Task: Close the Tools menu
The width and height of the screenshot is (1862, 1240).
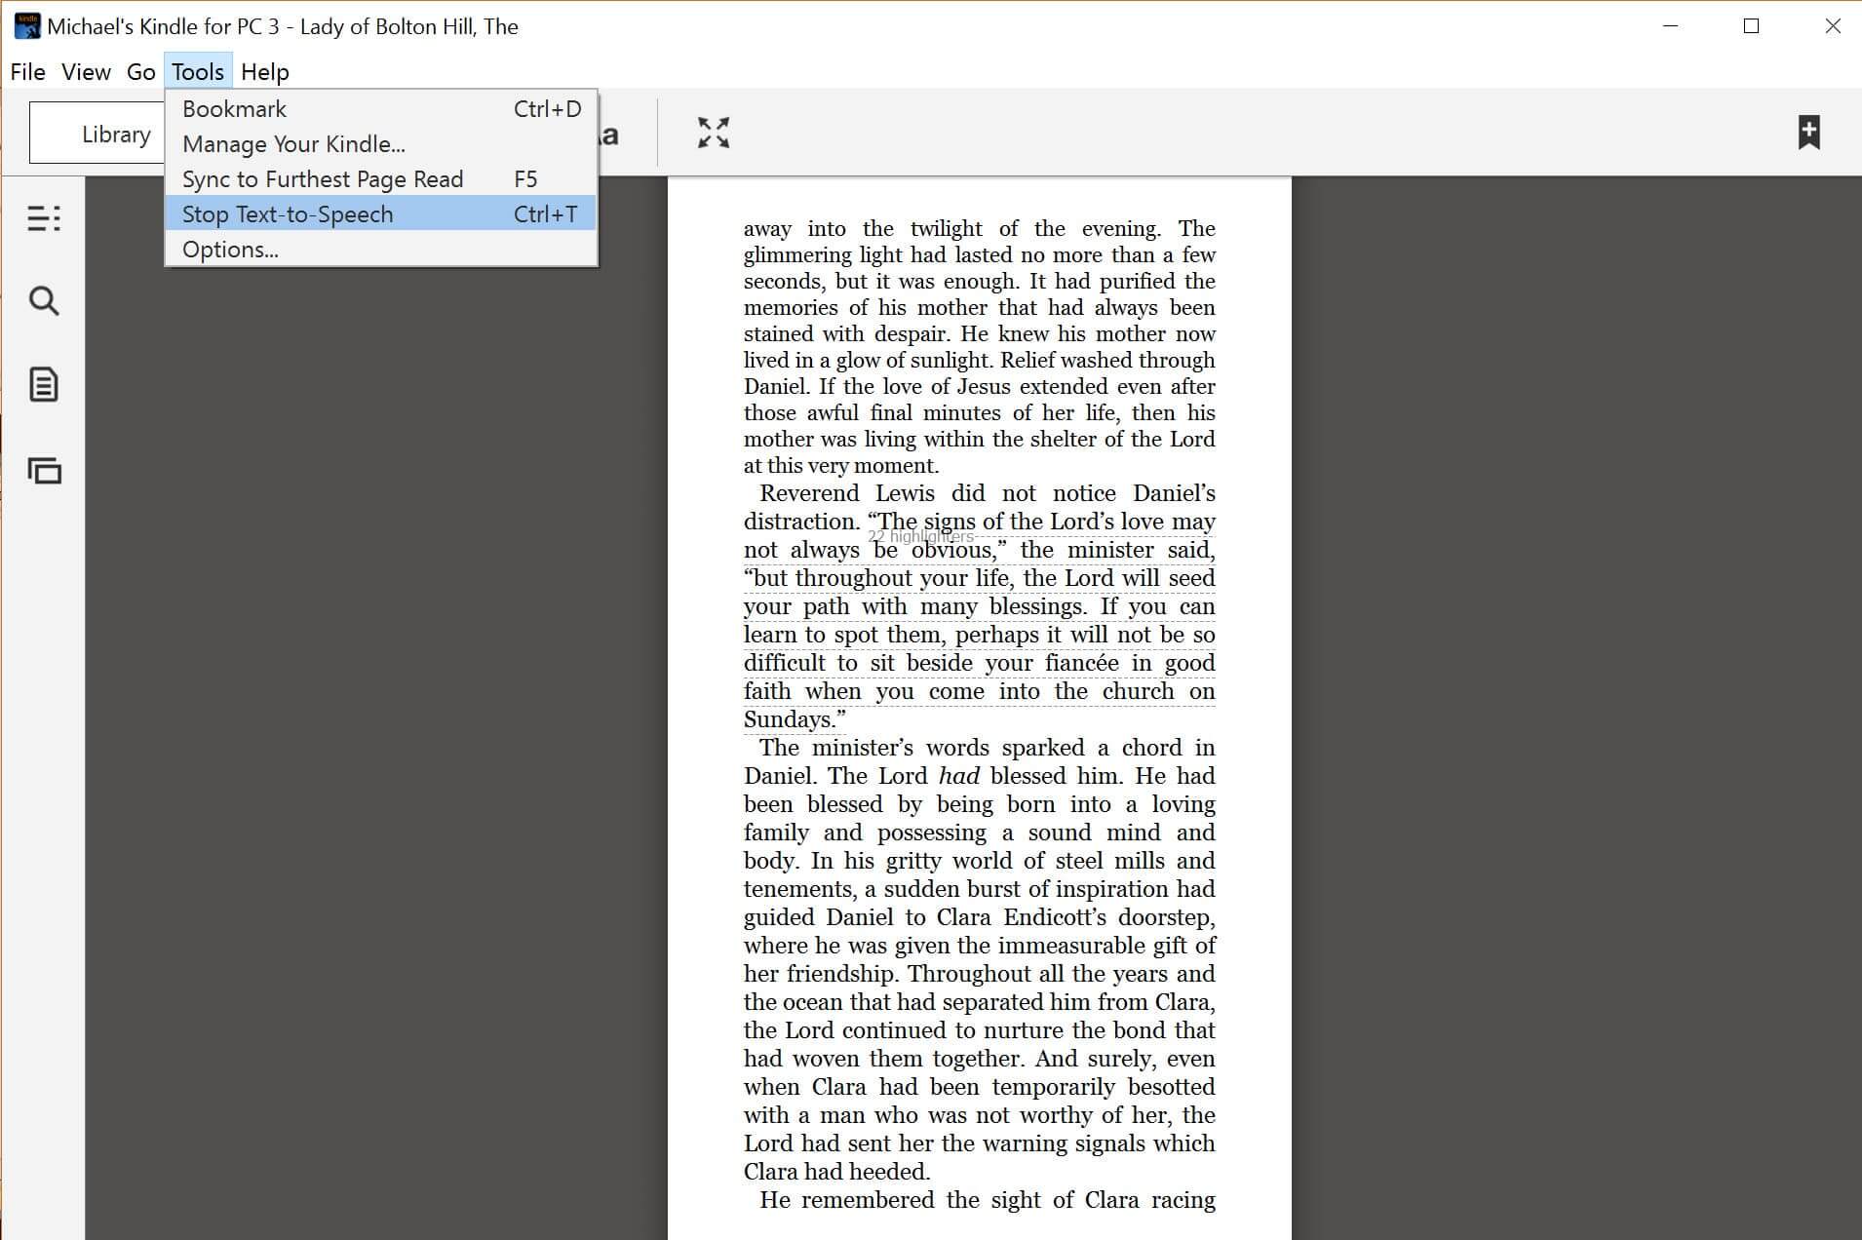Action: (198, 72)
